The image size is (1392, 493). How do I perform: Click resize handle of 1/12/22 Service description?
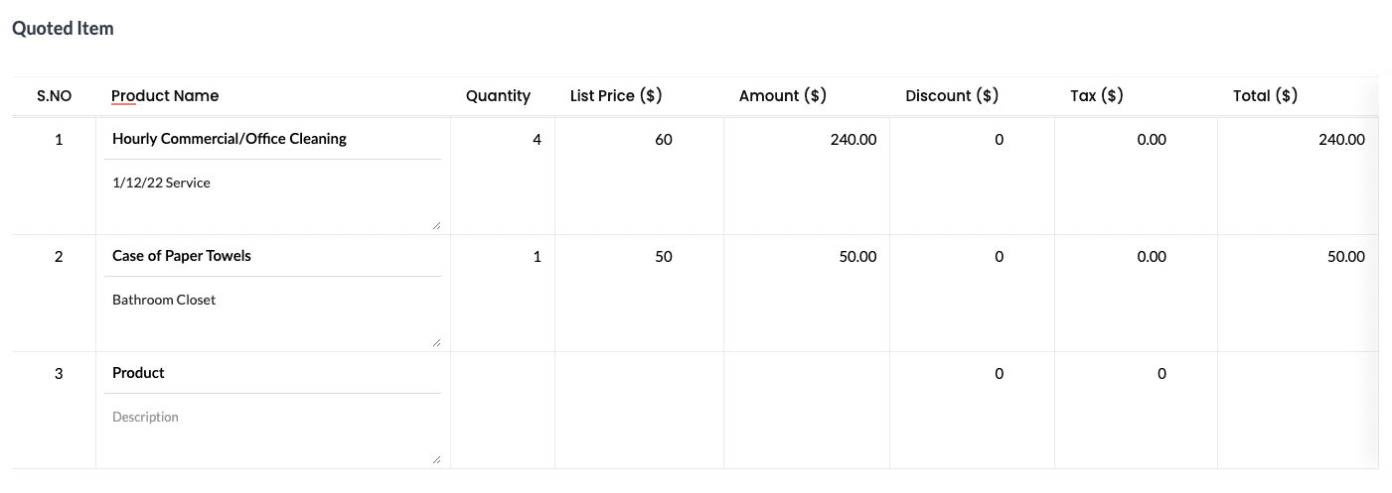tap(437, 226)
